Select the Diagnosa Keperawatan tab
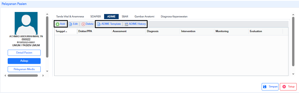 pos(174,17)
